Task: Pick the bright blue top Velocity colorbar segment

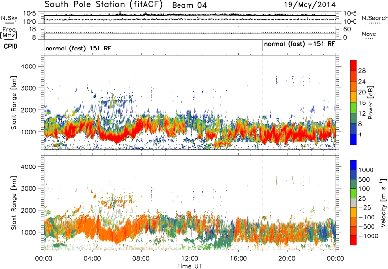Action: pos(354,165)
